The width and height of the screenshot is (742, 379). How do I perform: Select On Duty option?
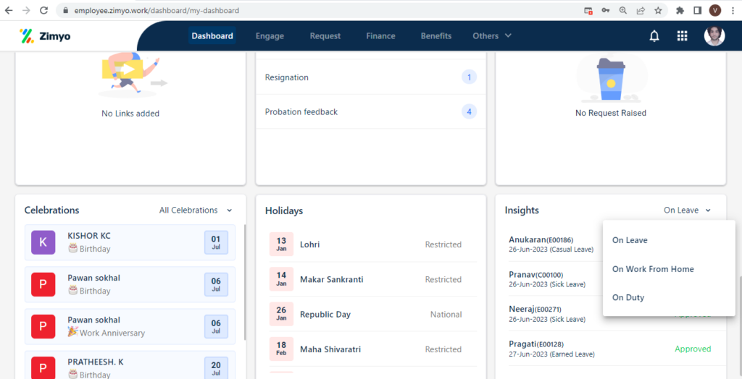pyautogui.click(x=669, y=298)
